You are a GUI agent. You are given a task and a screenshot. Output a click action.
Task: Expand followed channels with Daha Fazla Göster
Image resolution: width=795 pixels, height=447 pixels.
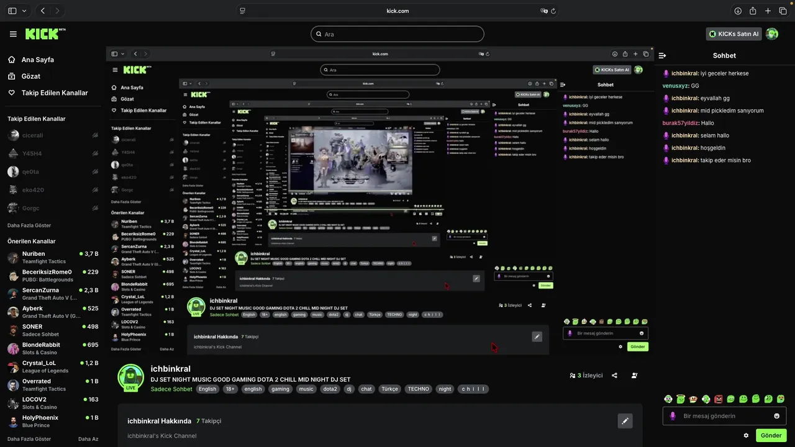[x=29, y=225]
